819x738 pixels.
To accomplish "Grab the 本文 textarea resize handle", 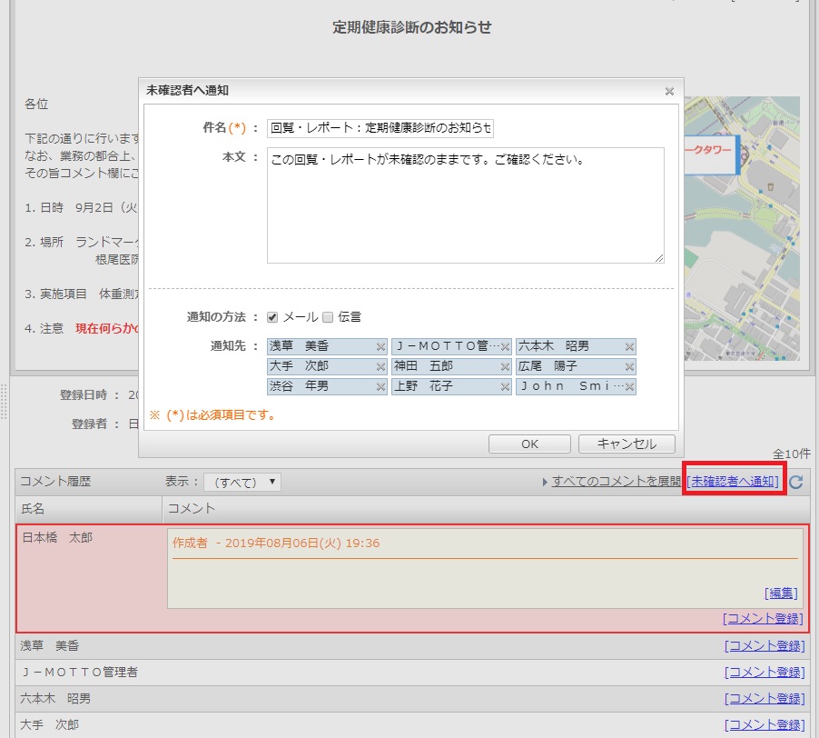I will [659, 258].
